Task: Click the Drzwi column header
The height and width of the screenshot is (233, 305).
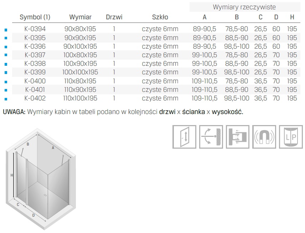Action: [x=114, y=17]
